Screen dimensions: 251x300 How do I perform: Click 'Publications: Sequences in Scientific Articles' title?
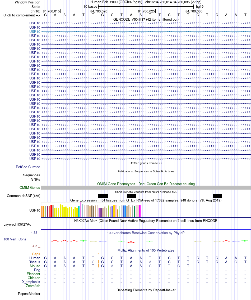click(146, 171)
